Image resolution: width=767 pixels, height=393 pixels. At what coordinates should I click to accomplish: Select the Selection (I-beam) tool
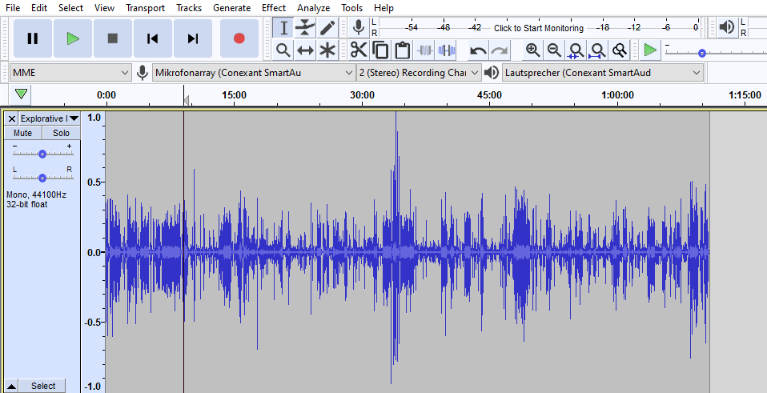[283, 28]
